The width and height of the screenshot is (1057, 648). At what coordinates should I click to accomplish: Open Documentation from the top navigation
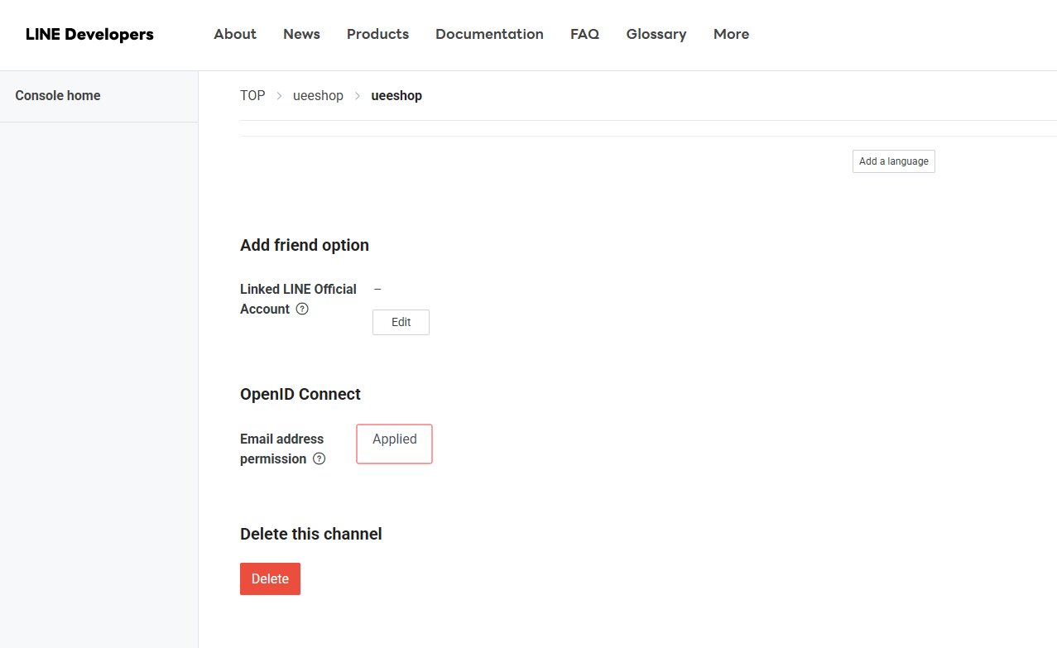489,34
